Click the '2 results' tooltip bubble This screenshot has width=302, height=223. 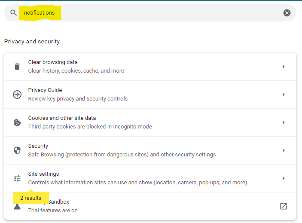[x=31, y=198]
